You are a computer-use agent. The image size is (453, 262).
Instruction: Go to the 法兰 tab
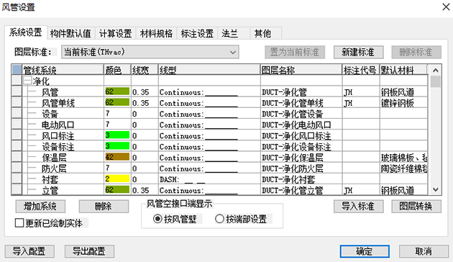(229, 33)
